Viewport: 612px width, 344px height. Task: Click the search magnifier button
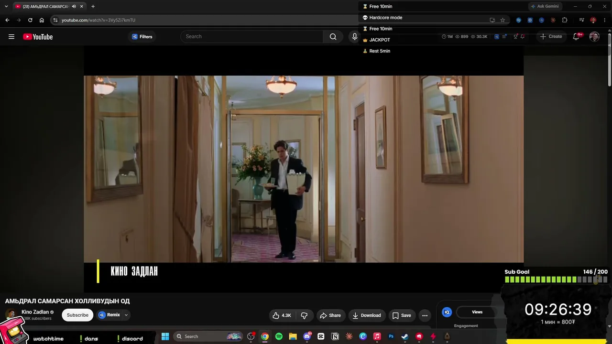333,36
